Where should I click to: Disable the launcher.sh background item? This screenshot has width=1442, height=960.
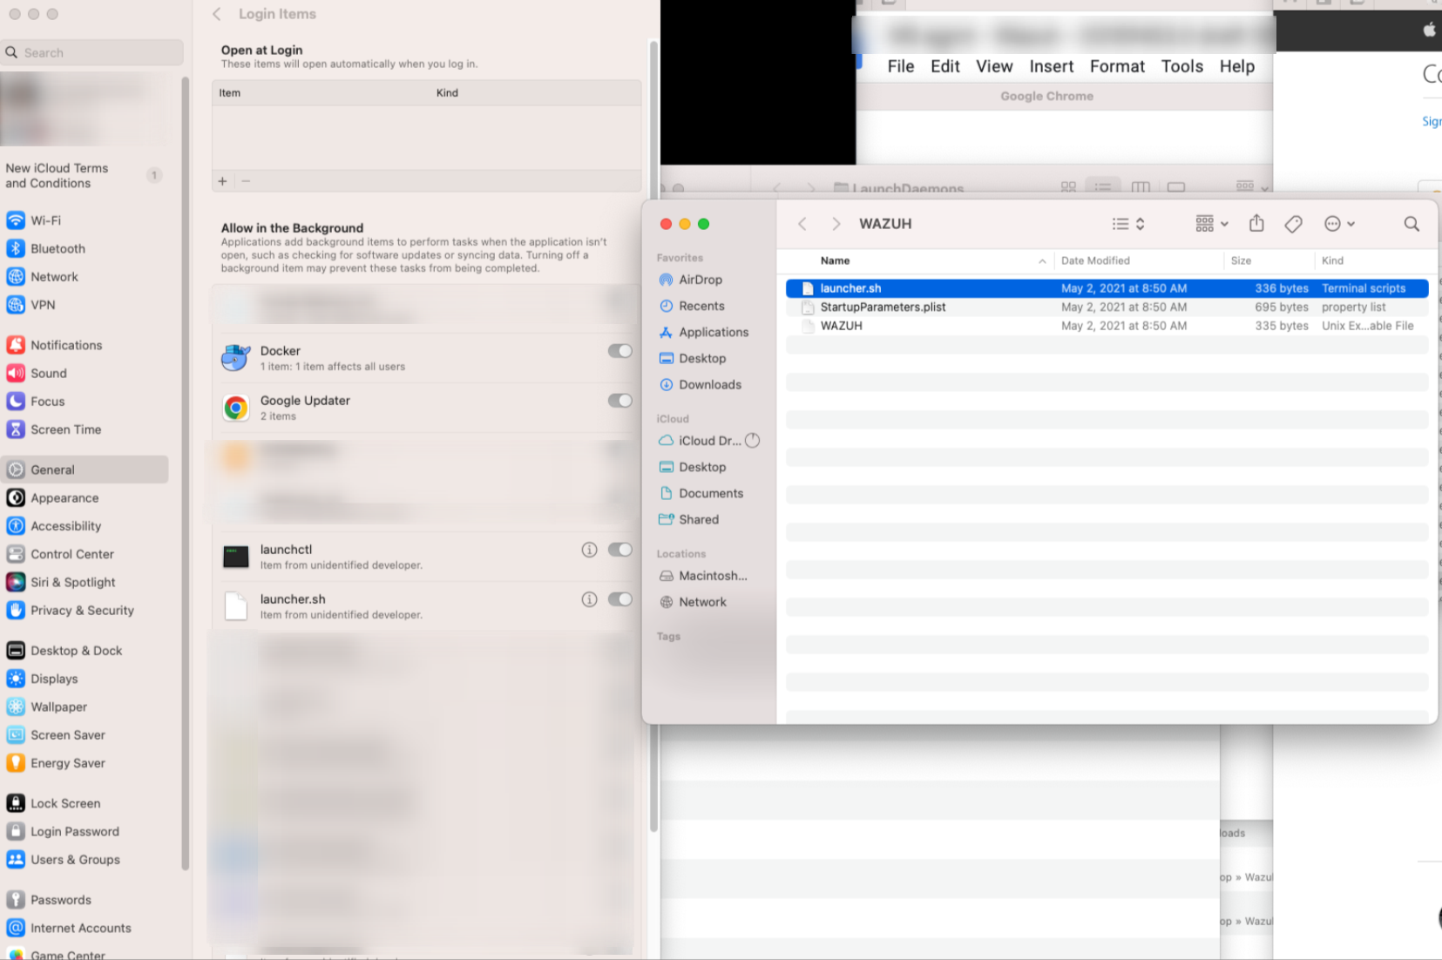619,599
